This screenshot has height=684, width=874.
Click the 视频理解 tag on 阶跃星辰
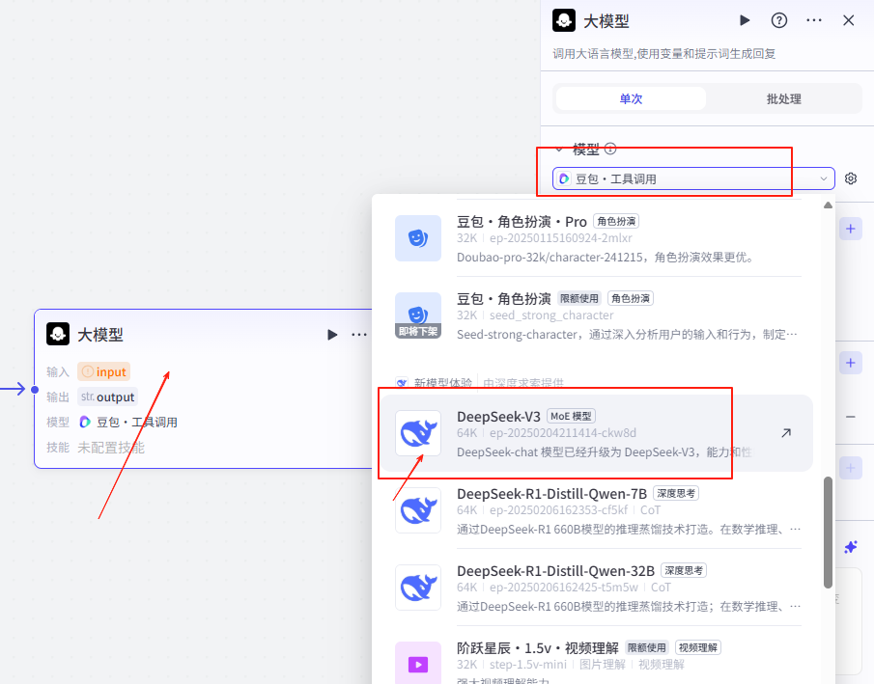point(698,647)
